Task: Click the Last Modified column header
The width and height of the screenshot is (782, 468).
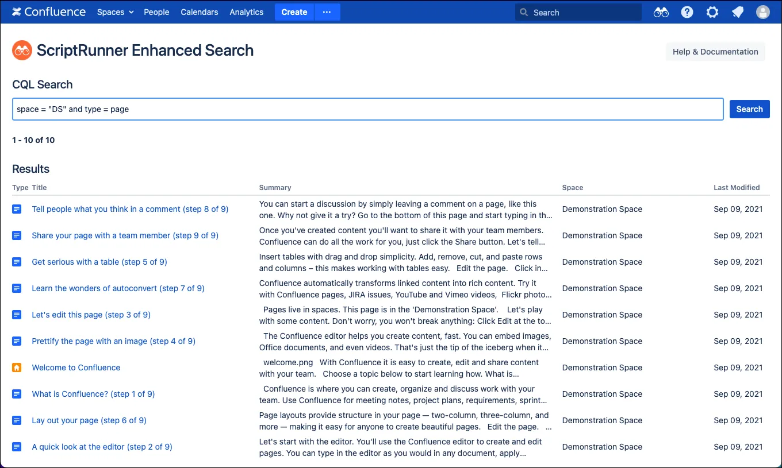Action: 737,188
